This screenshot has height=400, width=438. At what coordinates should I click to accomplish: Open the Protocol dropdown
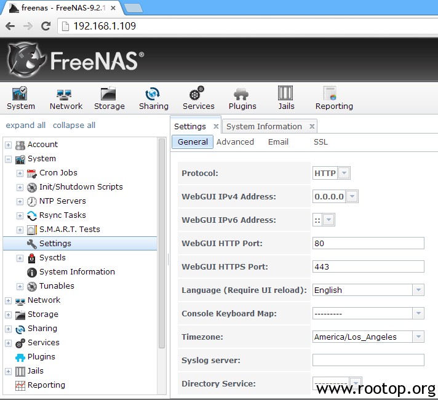tap(344, 173)
